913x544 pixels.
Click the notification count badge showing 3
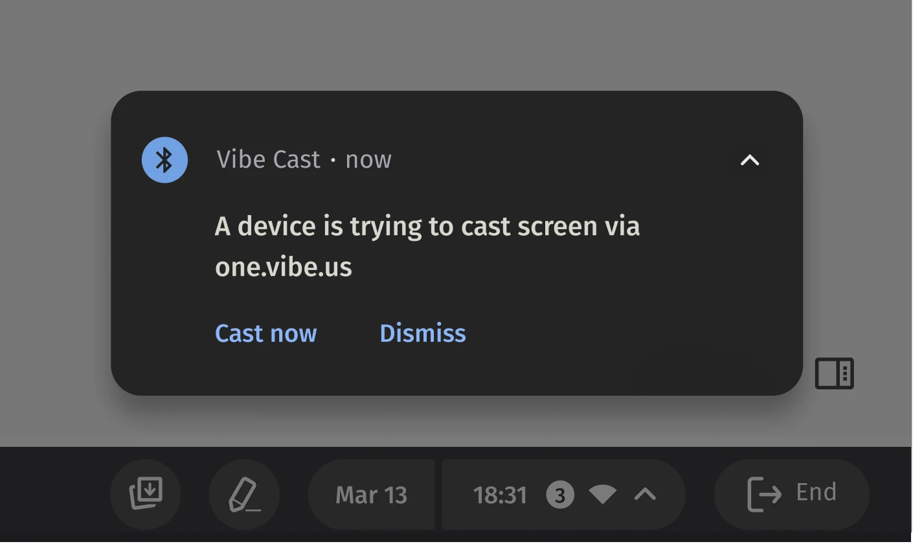click(x=559, y=495)
